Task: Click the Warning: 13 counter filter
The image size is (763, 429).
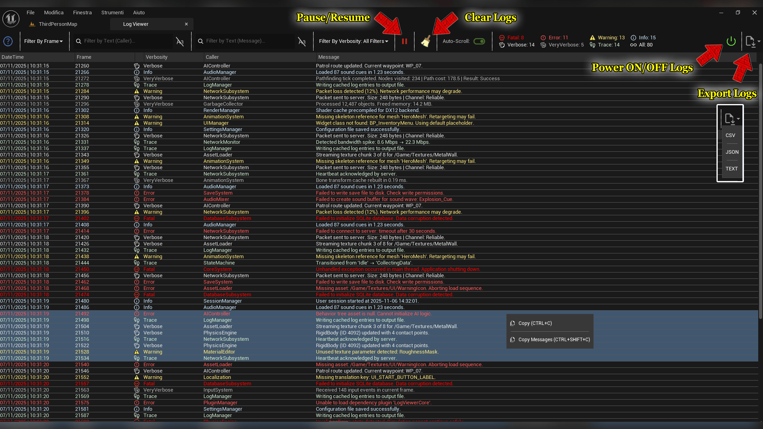Action: point(607,38)
